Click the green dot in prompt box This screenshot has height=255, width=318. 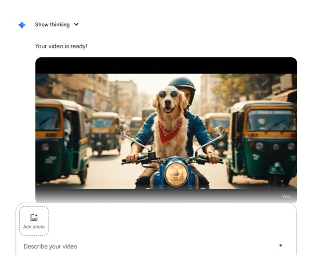click(x=281, y=245)
